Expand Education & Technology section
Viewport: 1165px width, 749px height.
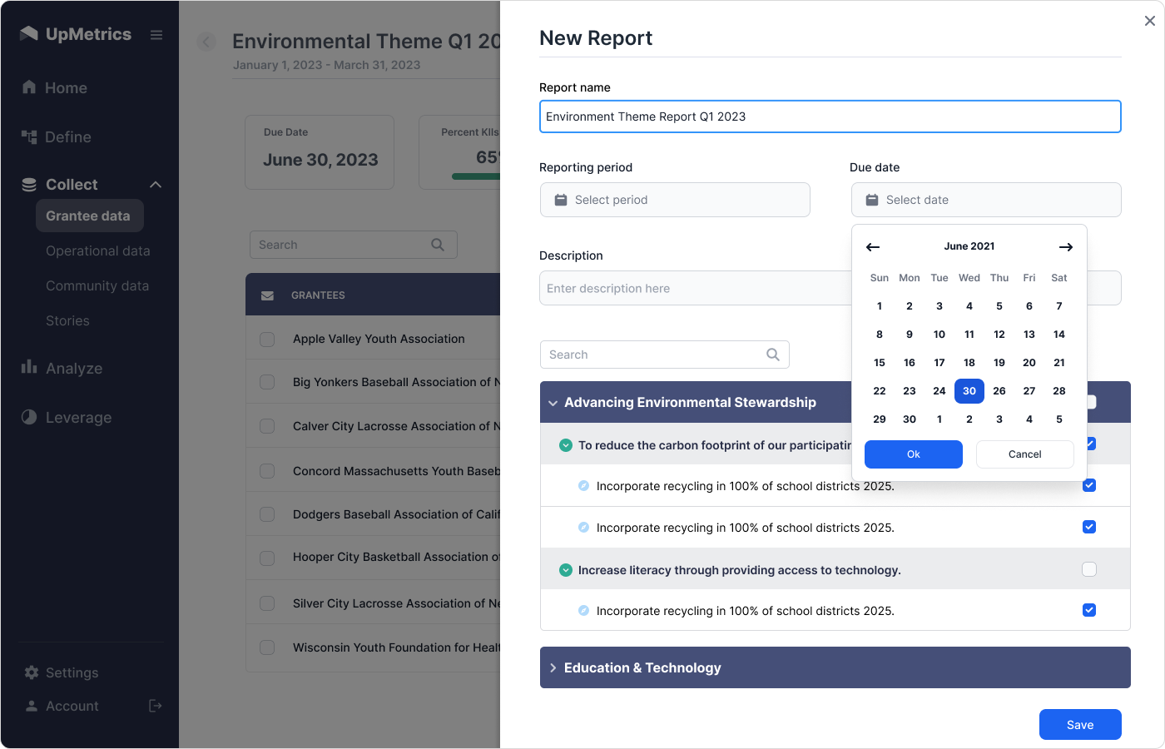[x=553, y=667]
